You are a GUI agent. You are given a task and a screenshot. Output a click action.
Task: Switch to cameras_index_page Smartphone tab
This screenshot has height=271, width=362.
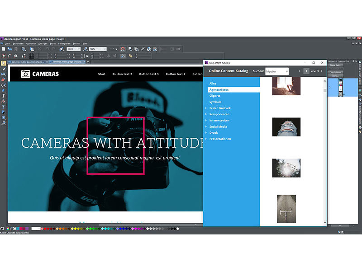(x=28, y=62)
